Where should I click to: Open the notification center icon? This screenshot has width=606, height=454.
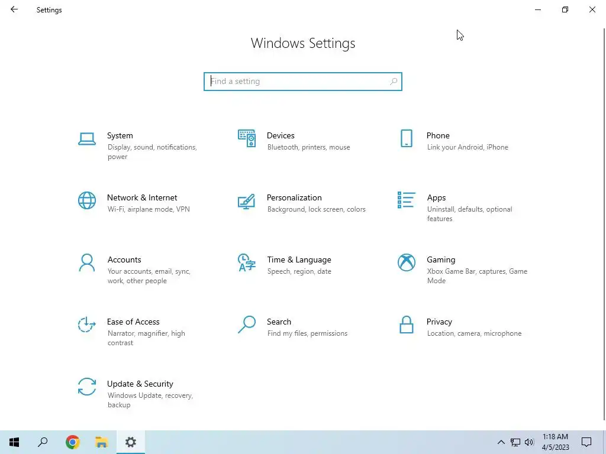click(586, 442)
